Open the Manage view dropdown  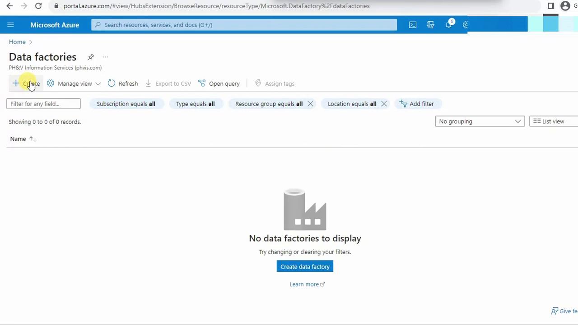click(74, 84)
